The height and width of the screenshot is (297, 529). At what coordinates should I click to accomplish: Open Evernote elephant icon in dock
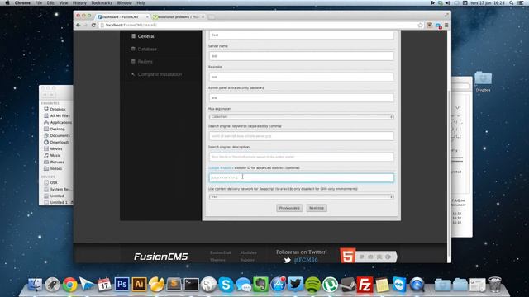coord(260,285)
